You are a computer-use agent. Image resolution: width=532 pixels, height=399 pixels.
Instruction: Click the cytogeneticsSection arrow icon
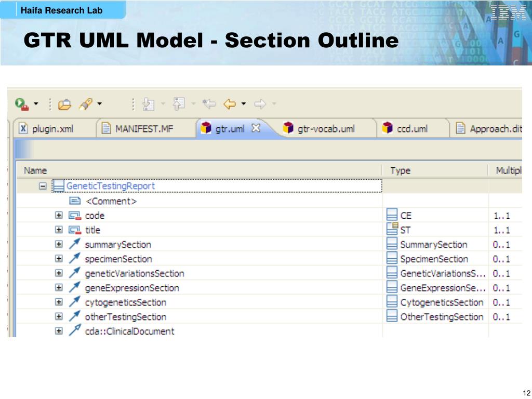point(75,302)
